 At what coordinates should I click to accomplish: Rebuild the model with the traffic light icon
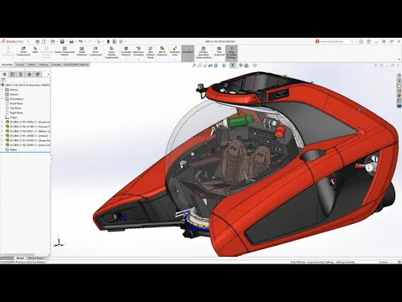coord(108,41)
